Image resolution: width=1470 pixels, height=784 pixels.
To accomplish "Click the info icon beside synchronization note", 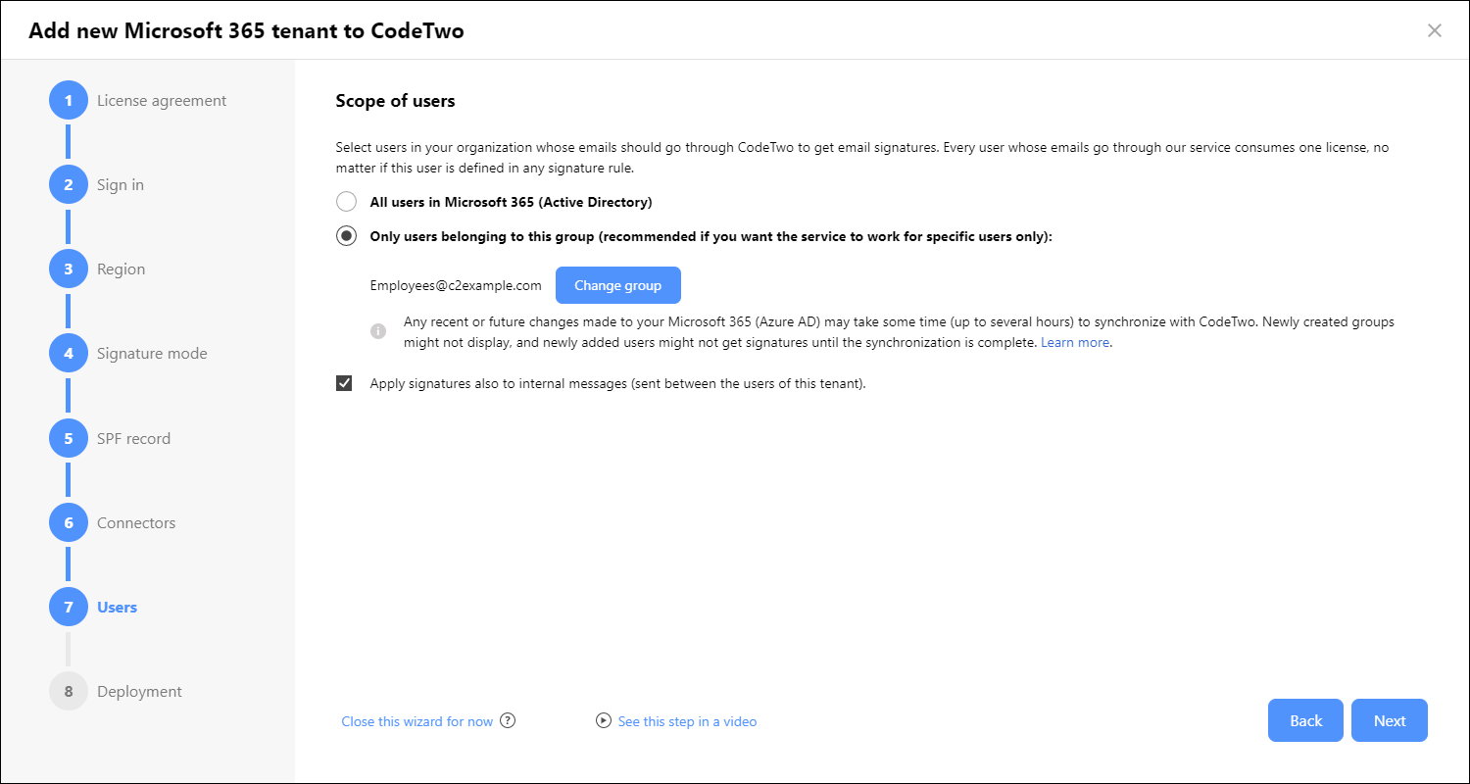I will (x=378, y=331).
